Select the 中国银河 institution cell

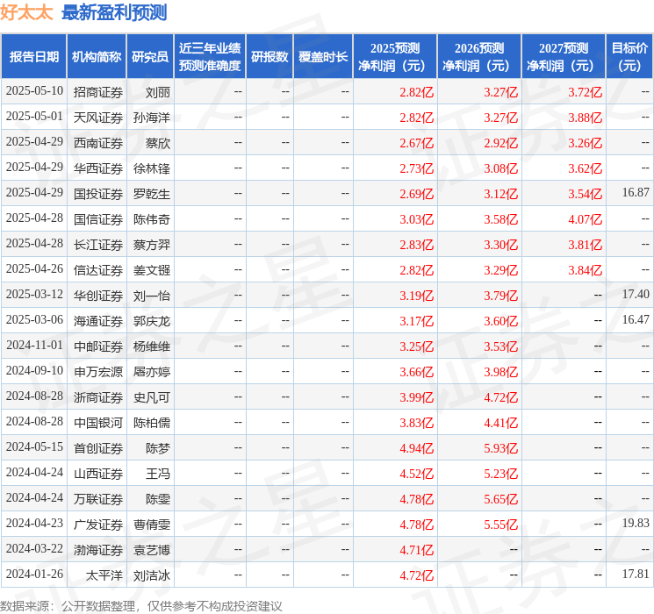pyautogui.click(x=98, y=423)
